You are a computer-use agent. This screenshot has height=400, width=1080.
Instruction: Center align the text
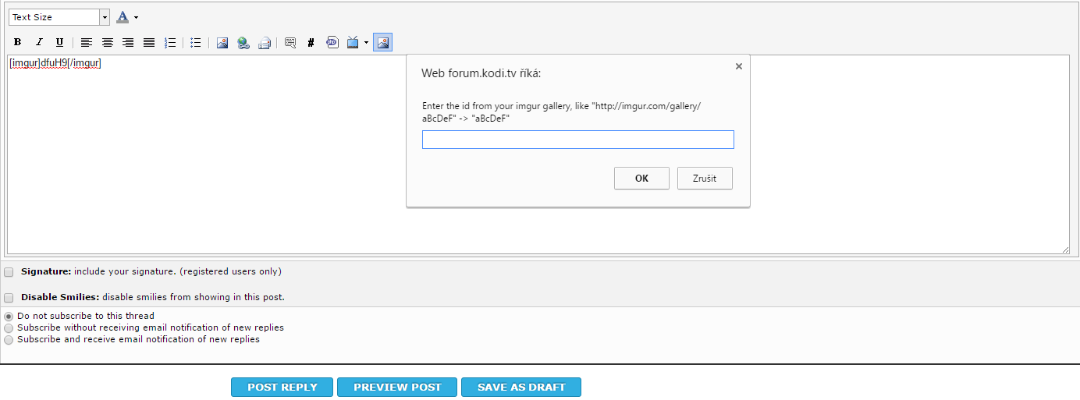(108, 43)
